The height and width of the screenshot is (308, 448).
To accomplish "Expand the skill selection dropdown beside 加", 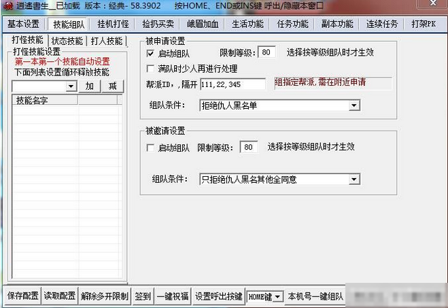I will pos(71,86).
